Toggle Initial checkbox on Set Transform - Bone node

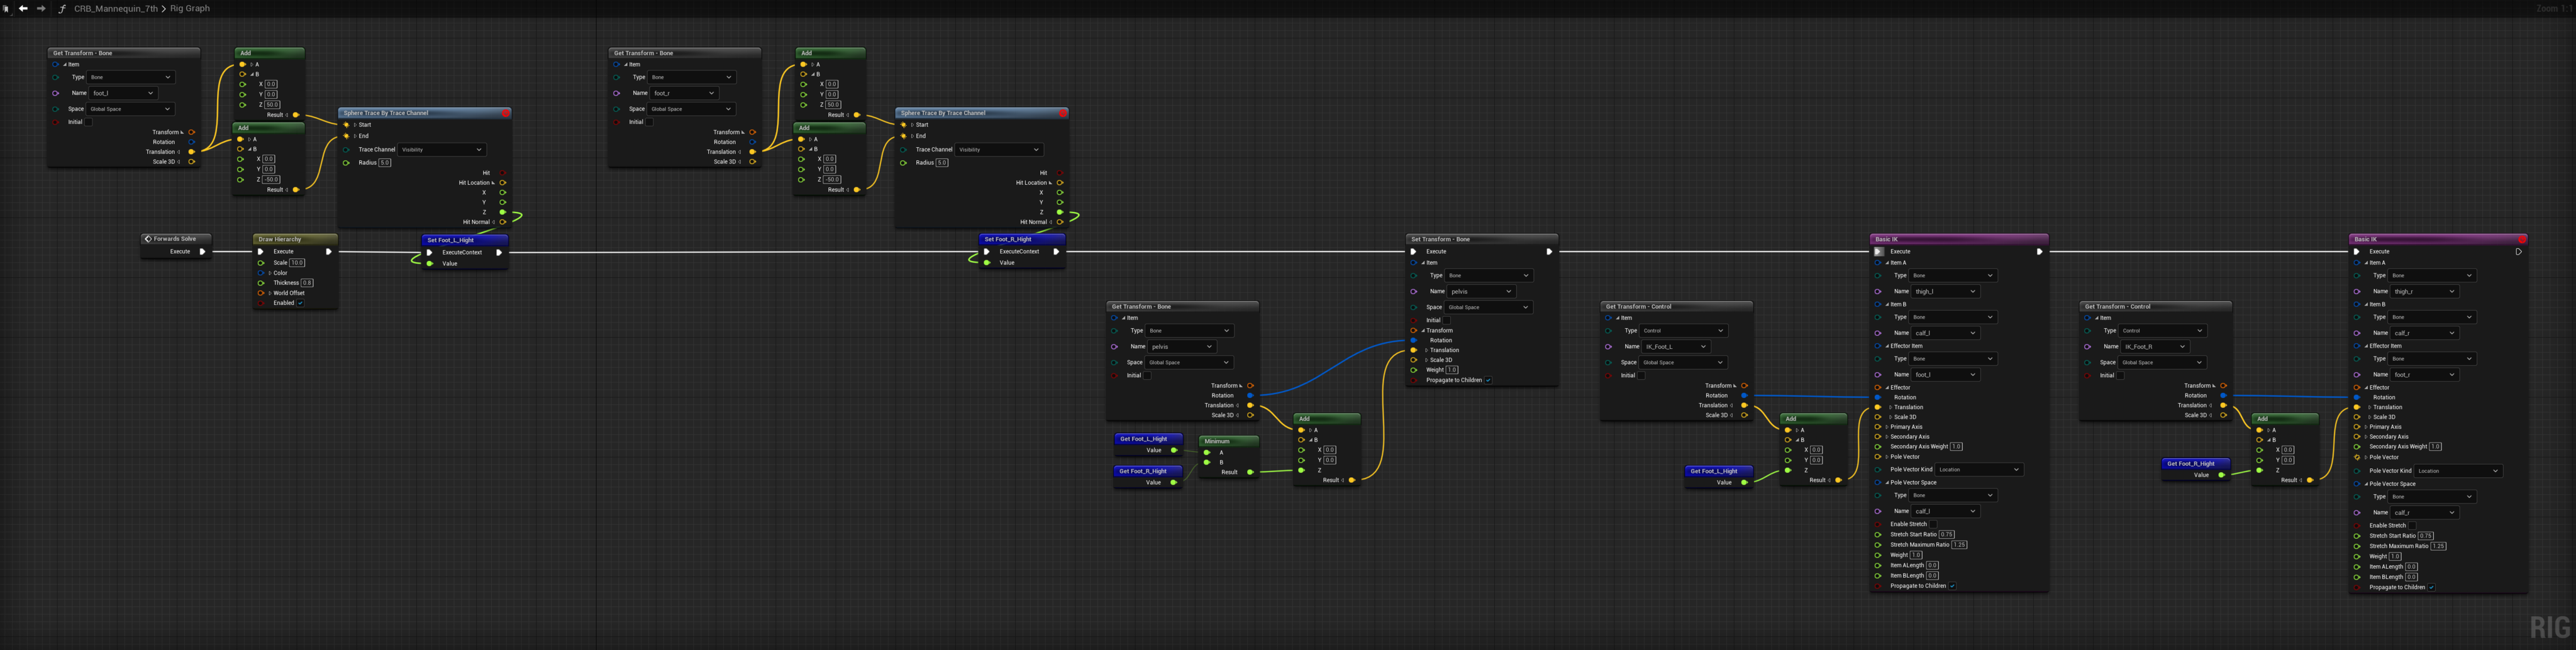tap(1447, 320)
